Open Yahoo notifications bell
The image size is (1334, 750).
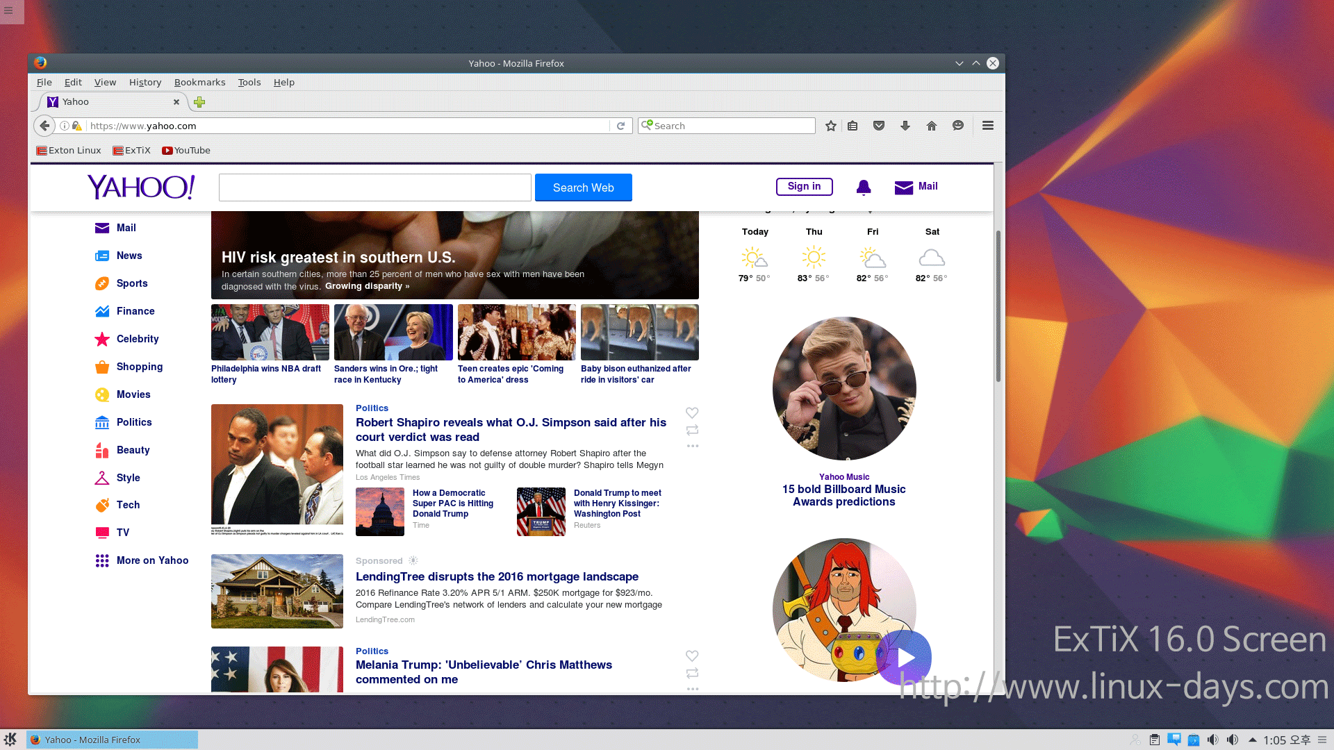click(864, 187)
